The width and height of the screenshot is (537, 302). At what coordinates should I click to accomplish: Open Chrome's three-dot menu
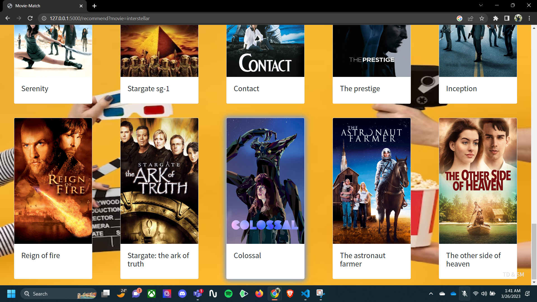point(529,18)
